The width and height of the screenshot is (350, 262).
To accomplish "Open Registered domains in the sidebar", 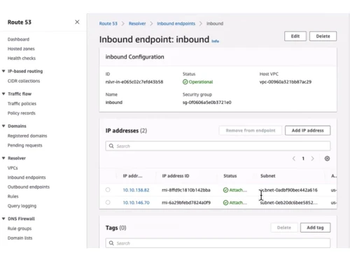I will click(27, 136).
